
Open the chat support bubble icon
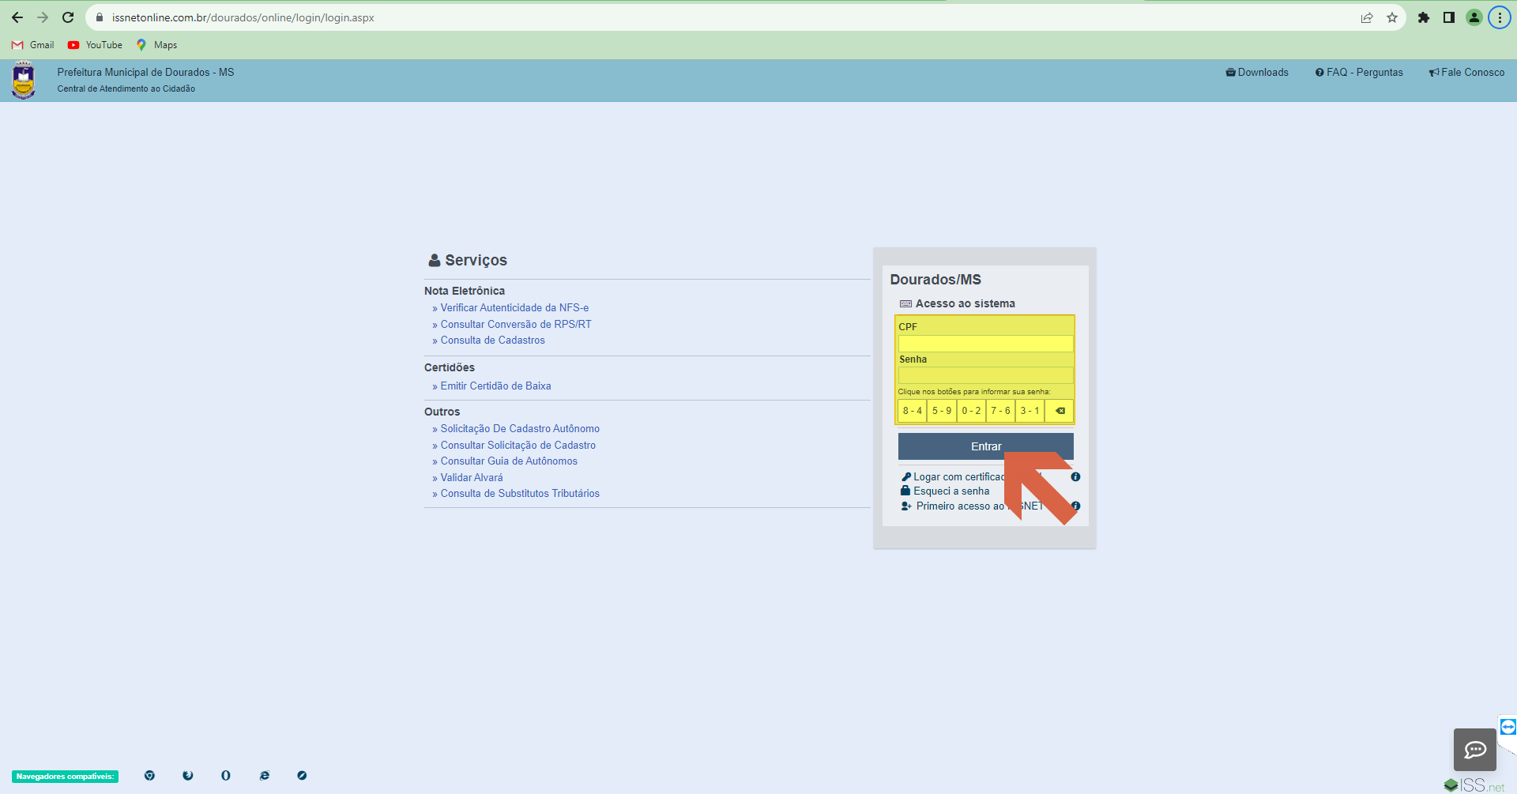coord(1475,750)
